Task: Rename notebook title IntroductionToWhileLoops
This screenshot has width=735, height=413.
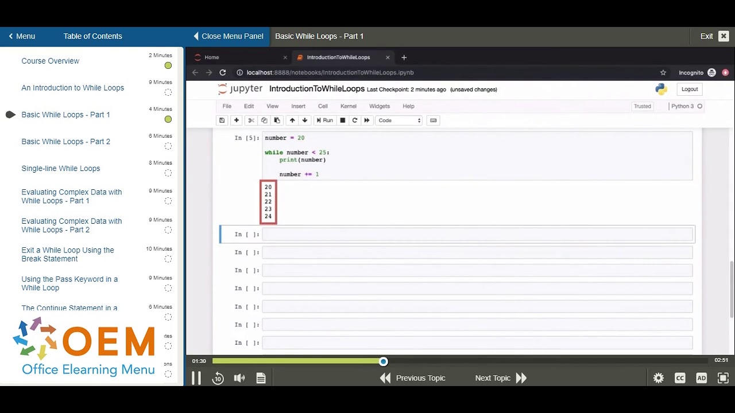Action: click(316, 89)
